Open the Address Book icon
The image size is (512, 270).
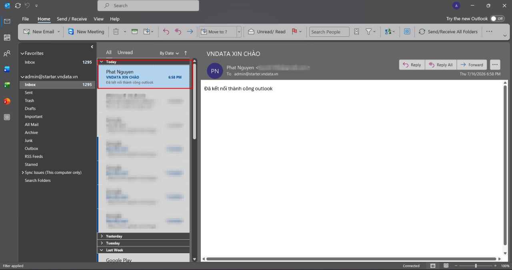pos(356,32)
